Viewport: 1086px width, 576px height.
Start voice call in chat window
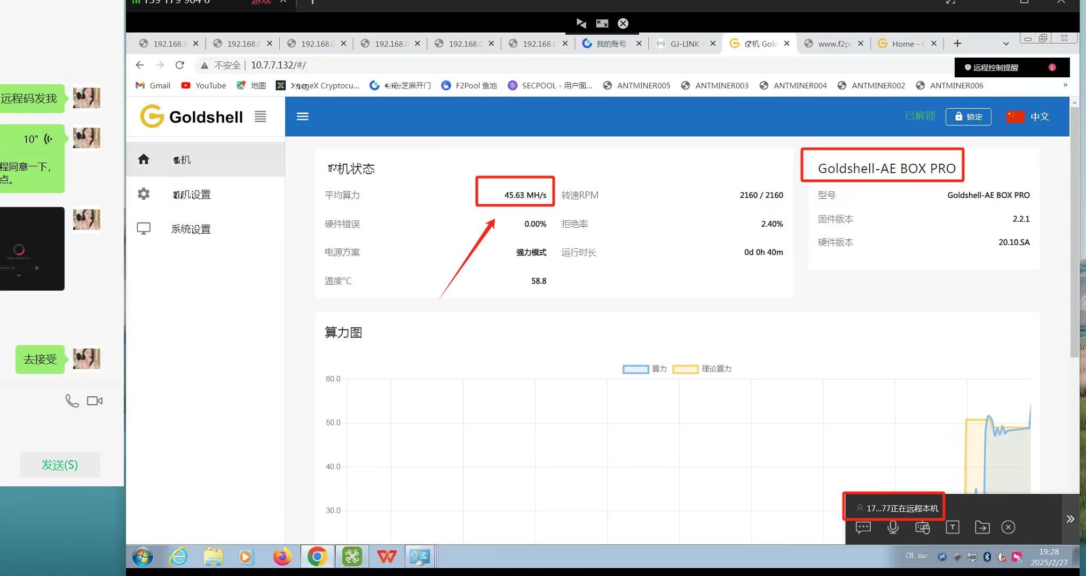point(72,401)
